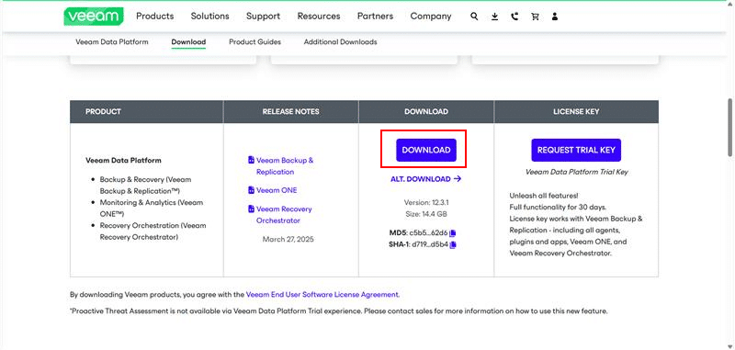Click "Veeam Data Platform Trial Key" caption
The image size is (735, 350).
[x=577, y=172]
